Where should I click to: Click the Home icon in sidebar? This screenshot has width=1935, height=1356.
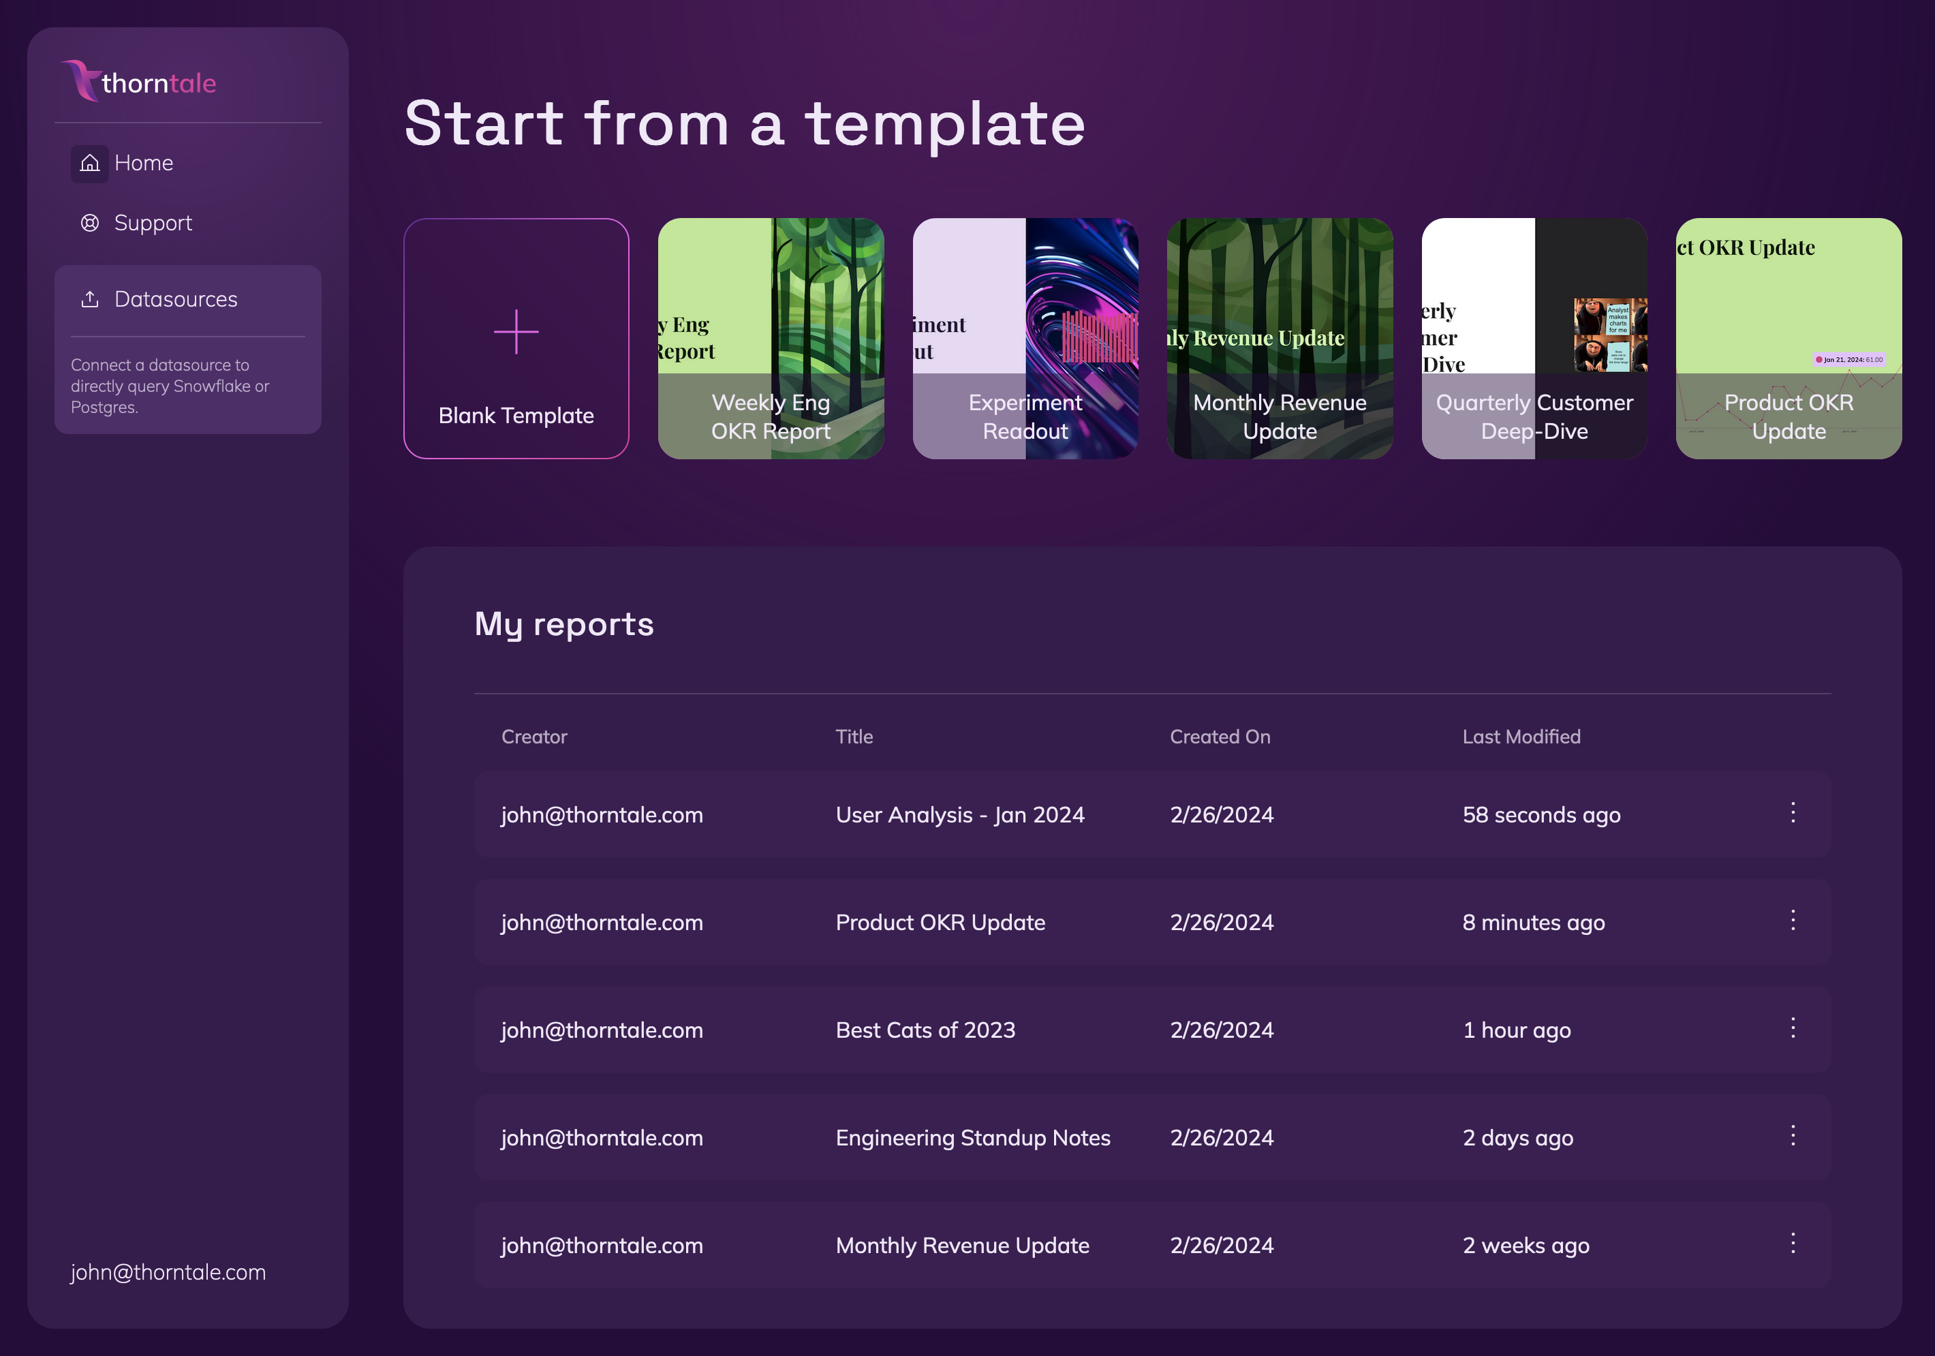[89, 164]
